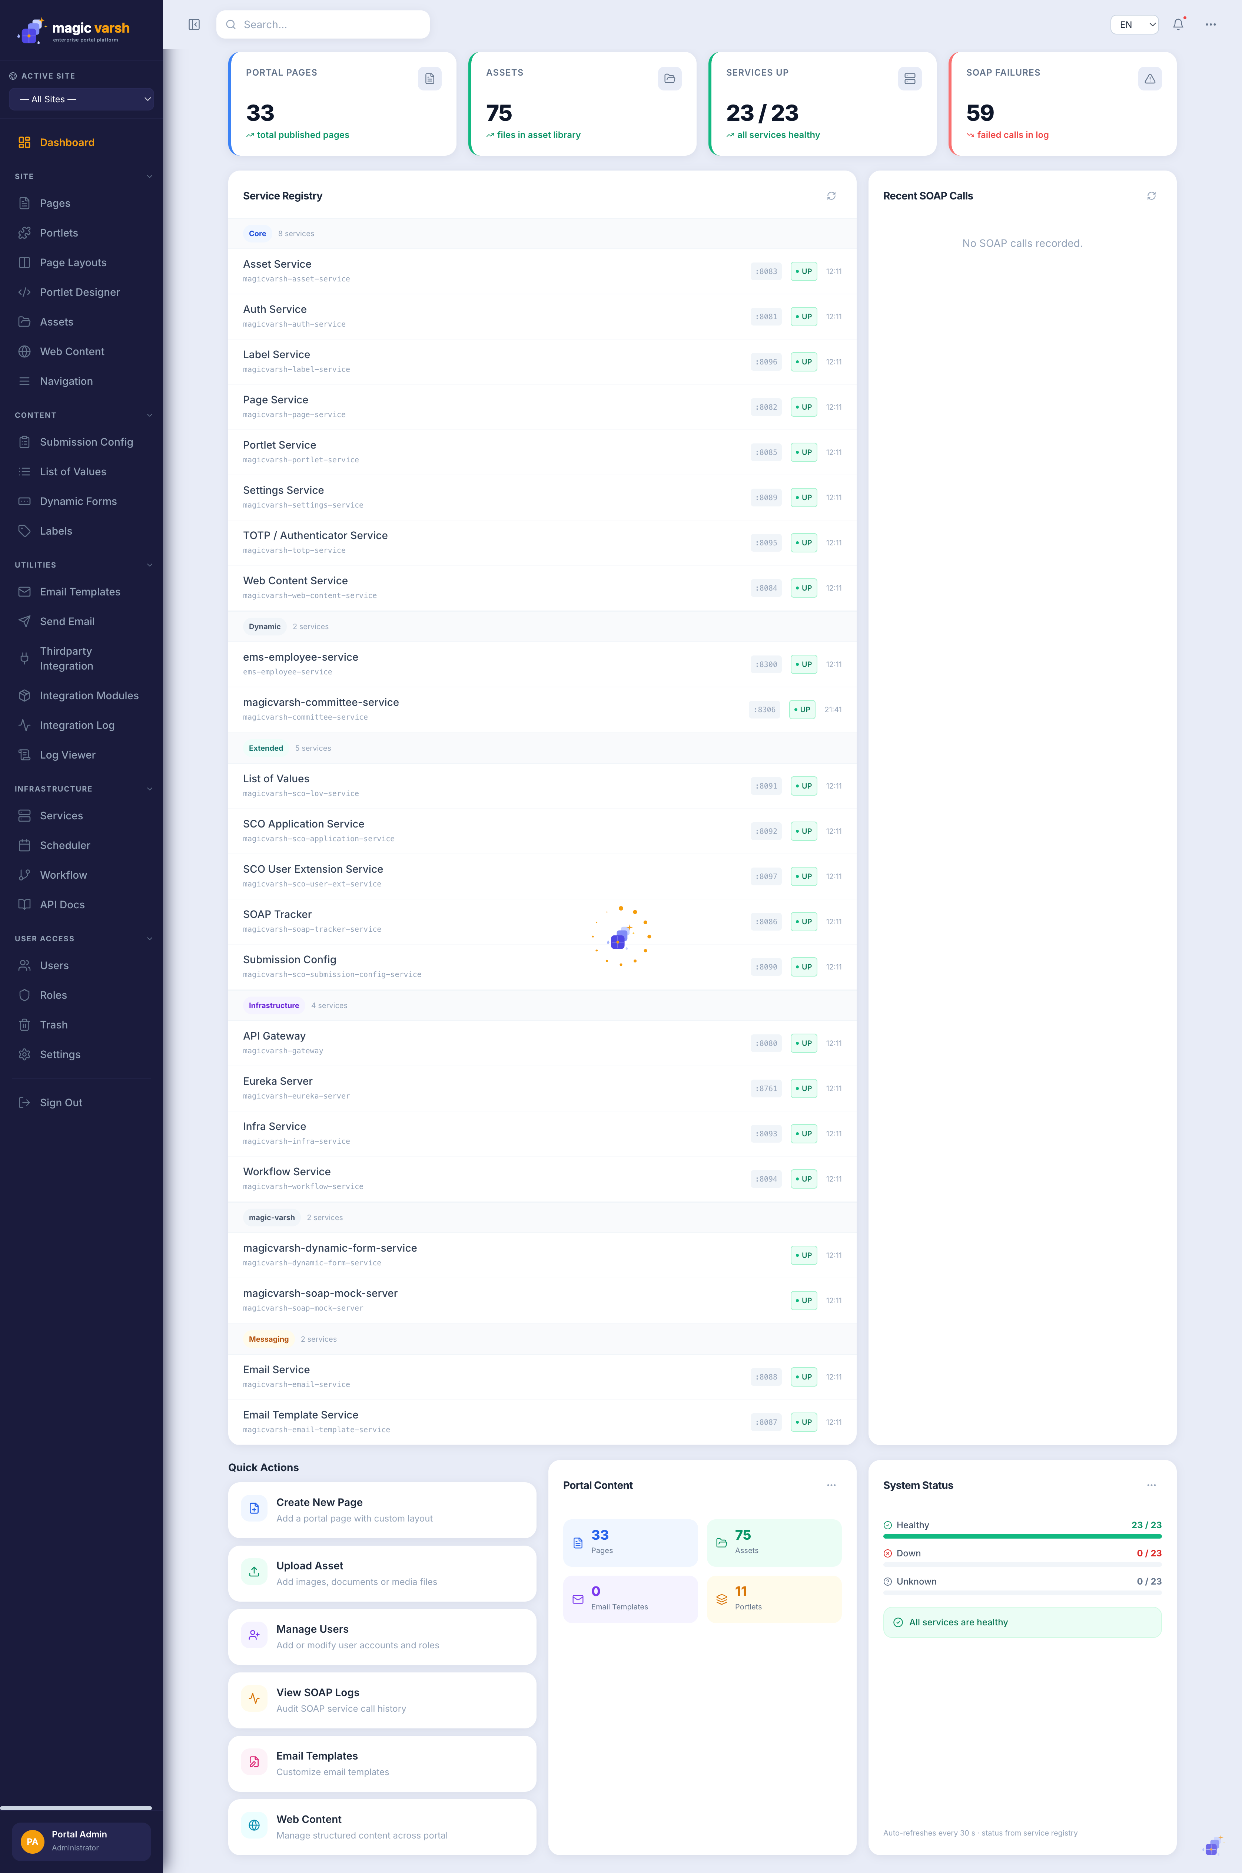Collapse the USER ACCESS section
The width and height of the screenshot is (1242, 1873).
[149, 938]
